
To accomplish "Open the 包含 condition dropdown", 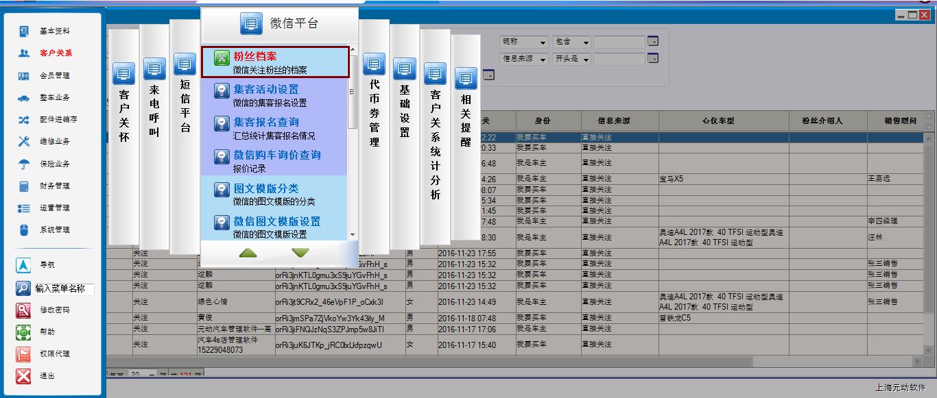I will pyautogui.click(x=585, y=42).
